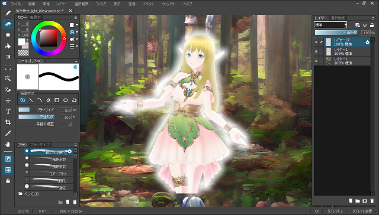Open the layer blend mode dropdown
The width and height of the screenshot is (379, 215).
pyautogui.click(x=330, y=25)
